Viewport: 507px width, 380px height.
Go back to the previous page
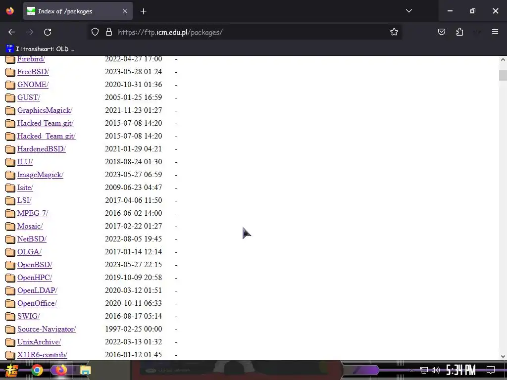pyautogui.click(x=12, y=32)
